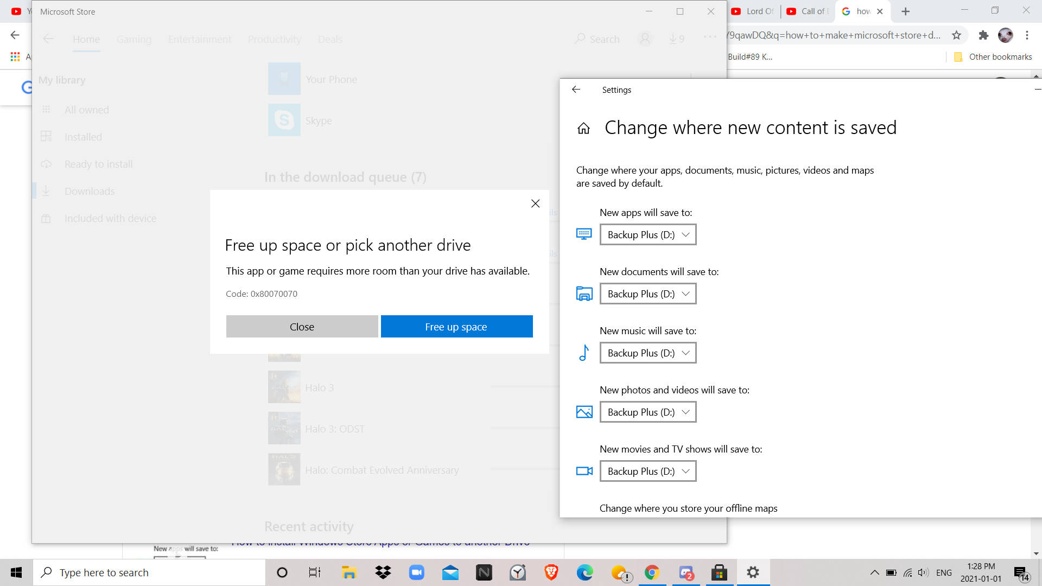Select Home tab in Microsoft Store
1042x586 pixels.
[86, 39]
